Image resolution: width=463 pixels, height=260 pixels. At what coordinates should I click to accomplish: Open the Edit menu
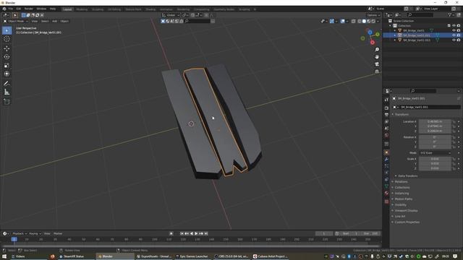pos(19,9)
